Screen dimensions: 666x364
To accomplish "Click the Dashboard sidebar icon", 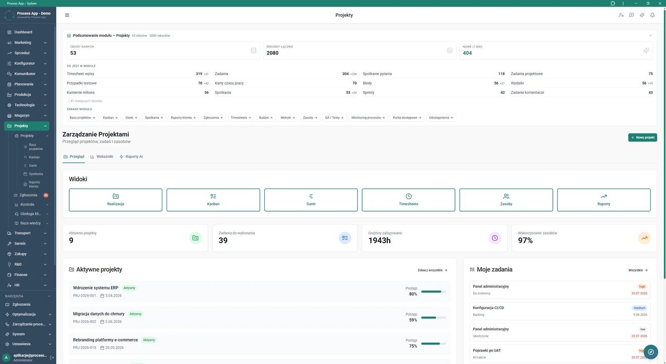I will point(9,32).
